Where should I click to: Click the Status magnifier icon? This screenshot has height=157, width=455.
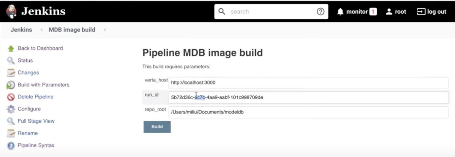11,60
